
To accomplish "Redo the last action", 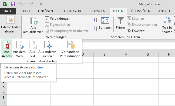I will point(32,4).
